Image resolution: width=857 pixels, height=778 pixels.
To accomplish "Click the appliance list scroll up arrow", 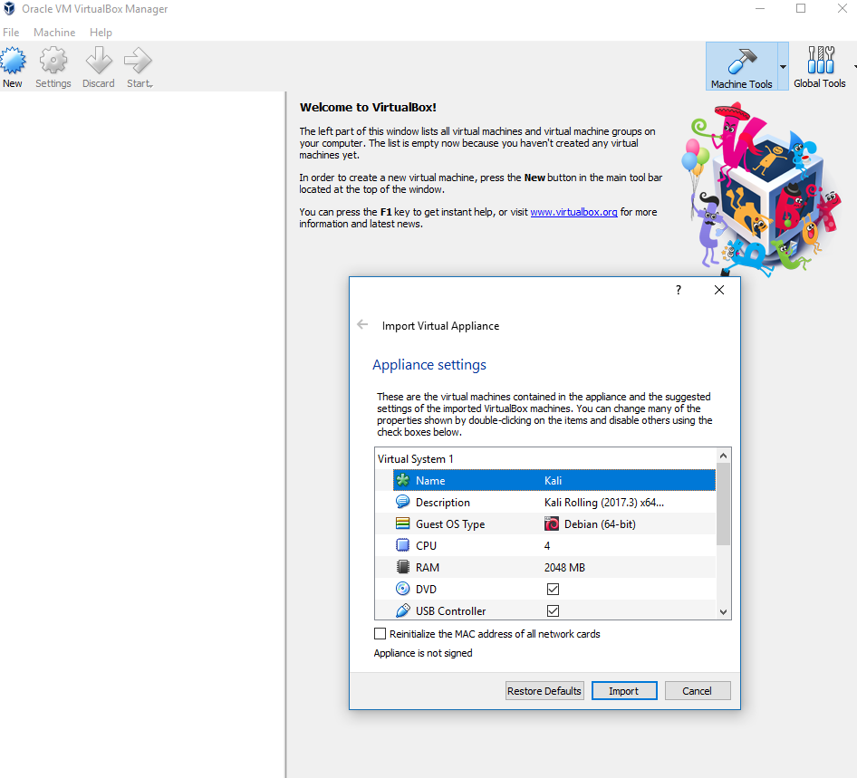I will 723,455.
